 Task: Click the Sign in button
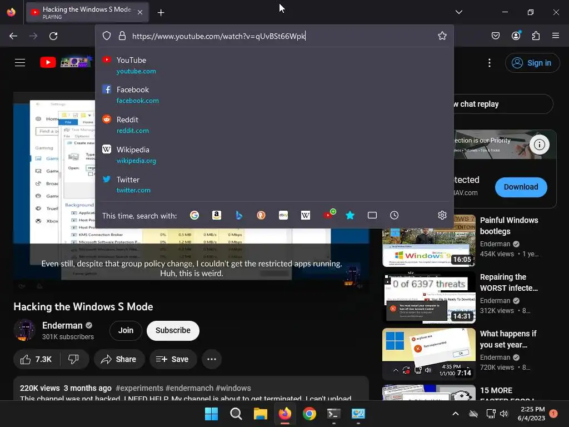[532, 63]
